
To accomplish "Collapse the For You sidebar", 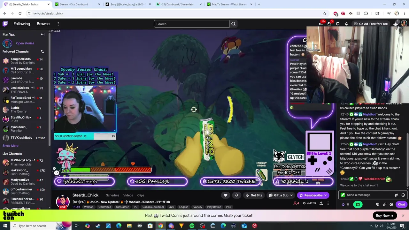I will coord(42,34).
